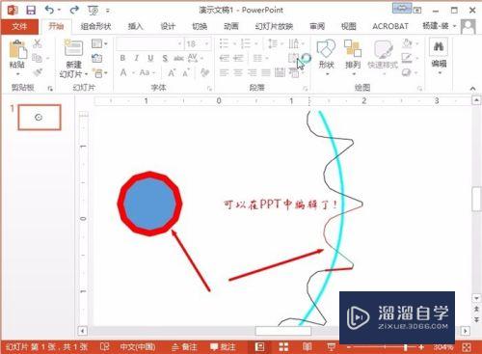Toggle text Shadow formatting
482x354 pixels.
click(165, 58)
